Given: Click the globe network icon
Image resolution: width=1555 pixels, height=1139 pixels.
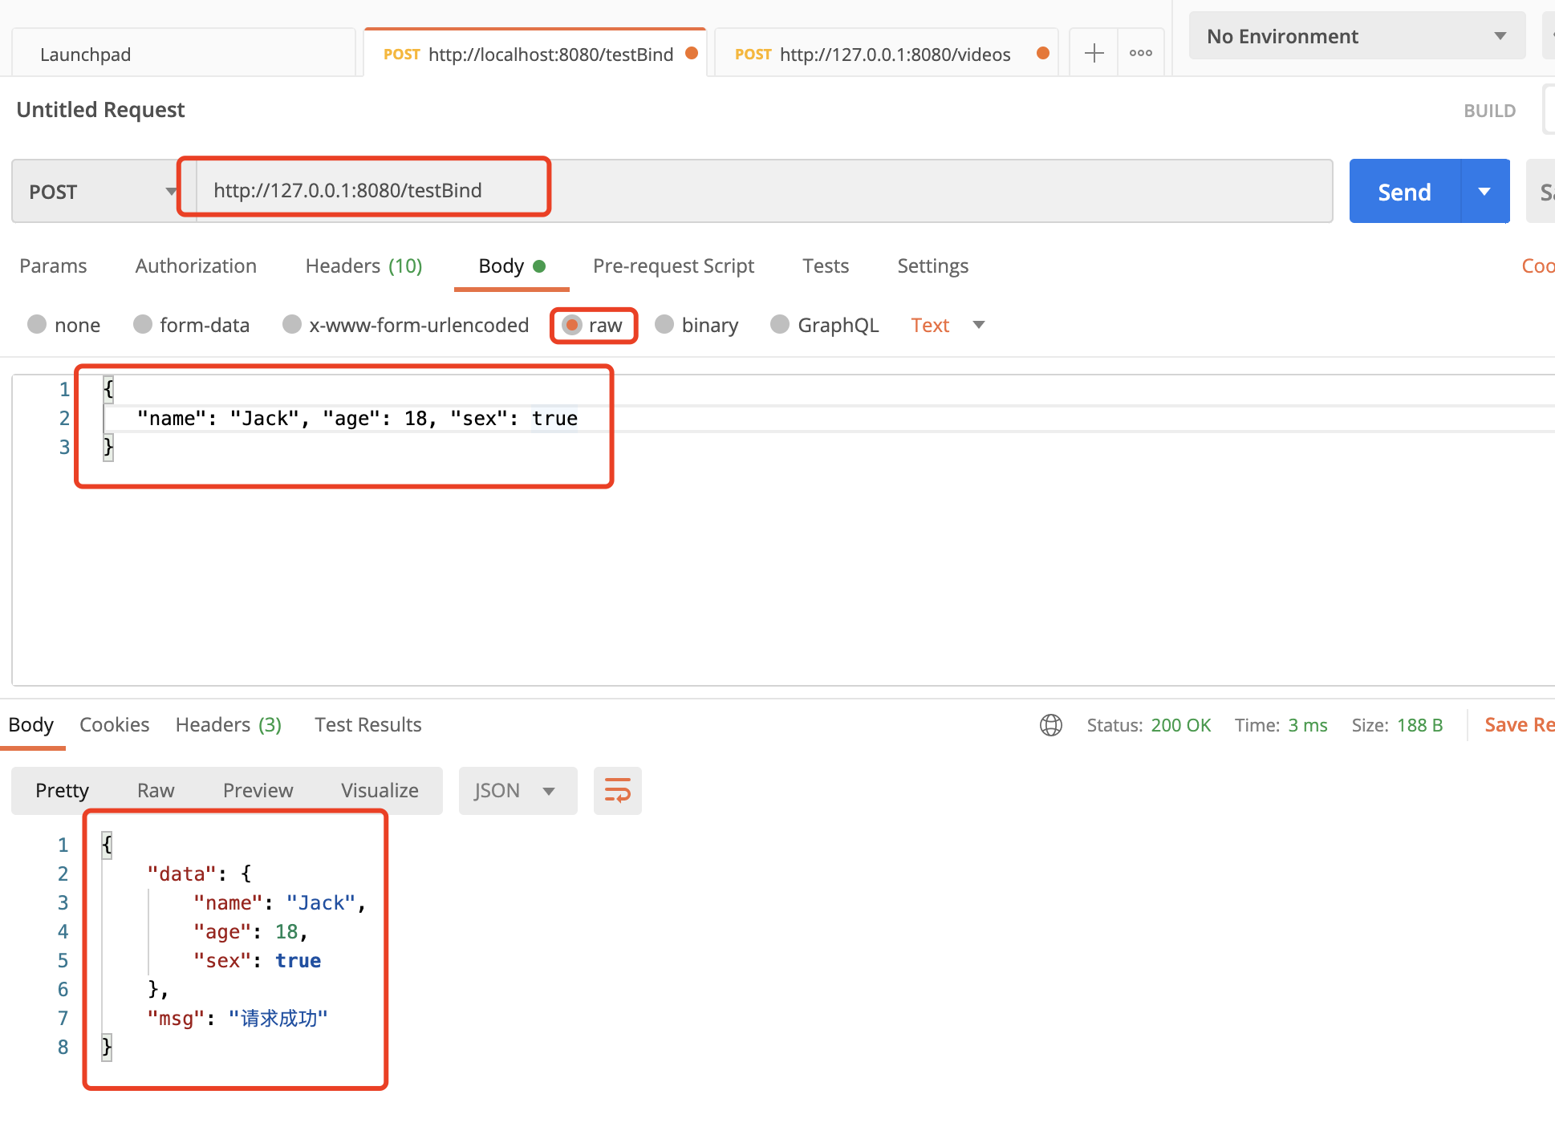Looking at the screenshot, I should [x=1050, y=725].
